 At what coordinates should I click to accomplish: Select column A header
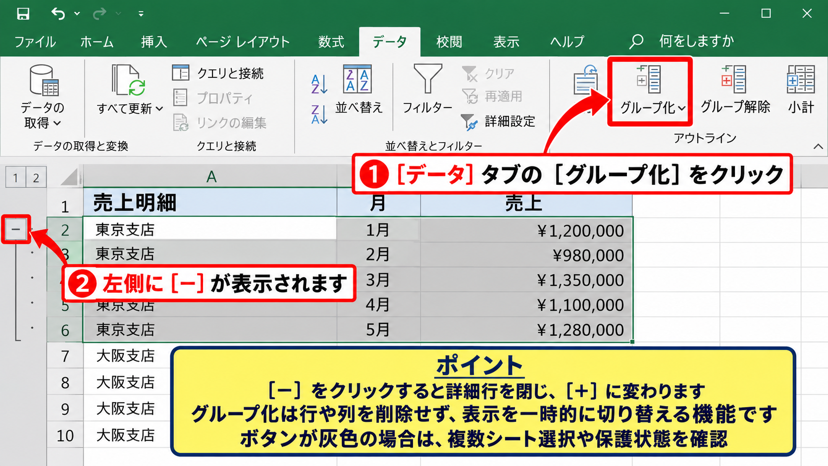(x=211, y=176)
